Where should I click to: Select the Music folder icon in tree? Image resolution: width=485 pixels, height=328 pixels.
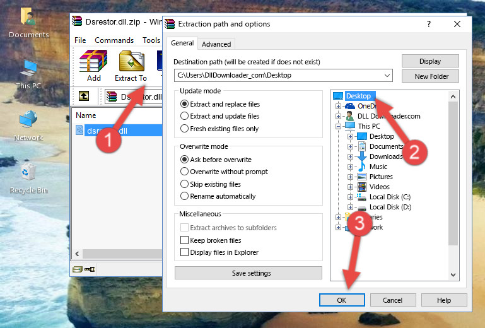(x=361, y=167)
